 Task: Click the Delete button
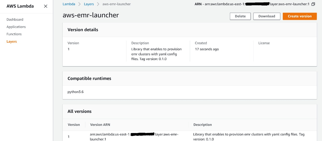(x=240, y=16)
